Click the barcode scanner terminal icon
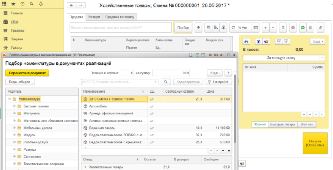This screenshot has width=333, height=170. click(x=216, y=27)
